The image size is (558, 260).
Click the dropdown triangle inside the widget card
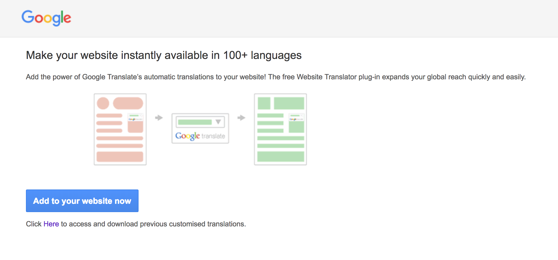tap(218, 122)
